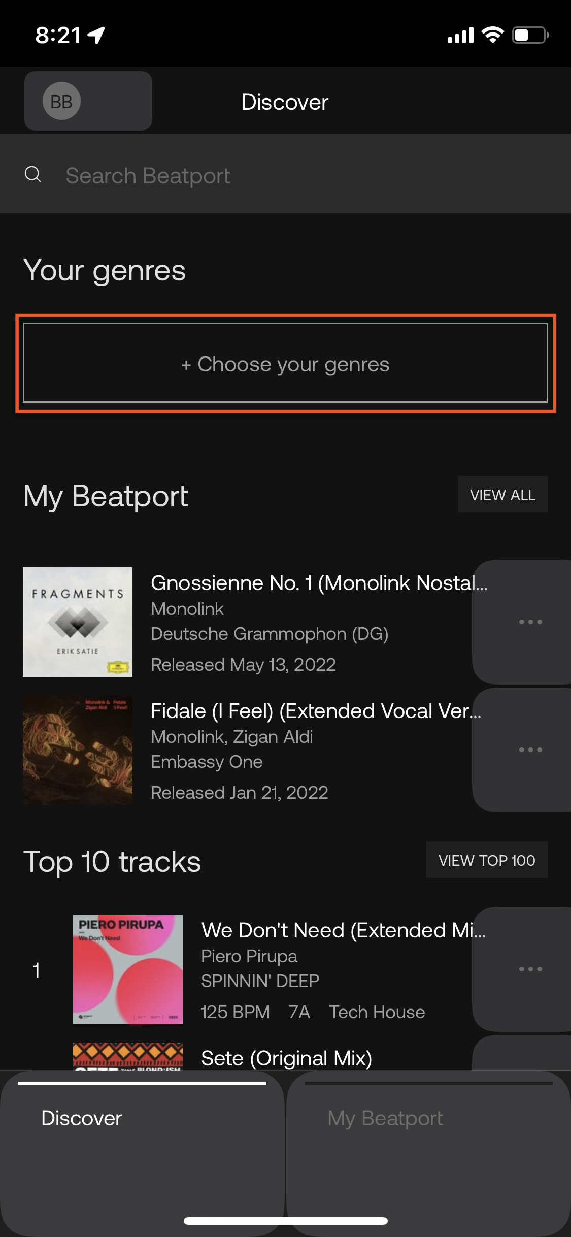This screenshot has height=1237, width=571.
Task: Open three-dot menu for Fidale (I Feel)
Action: (530, 750)
